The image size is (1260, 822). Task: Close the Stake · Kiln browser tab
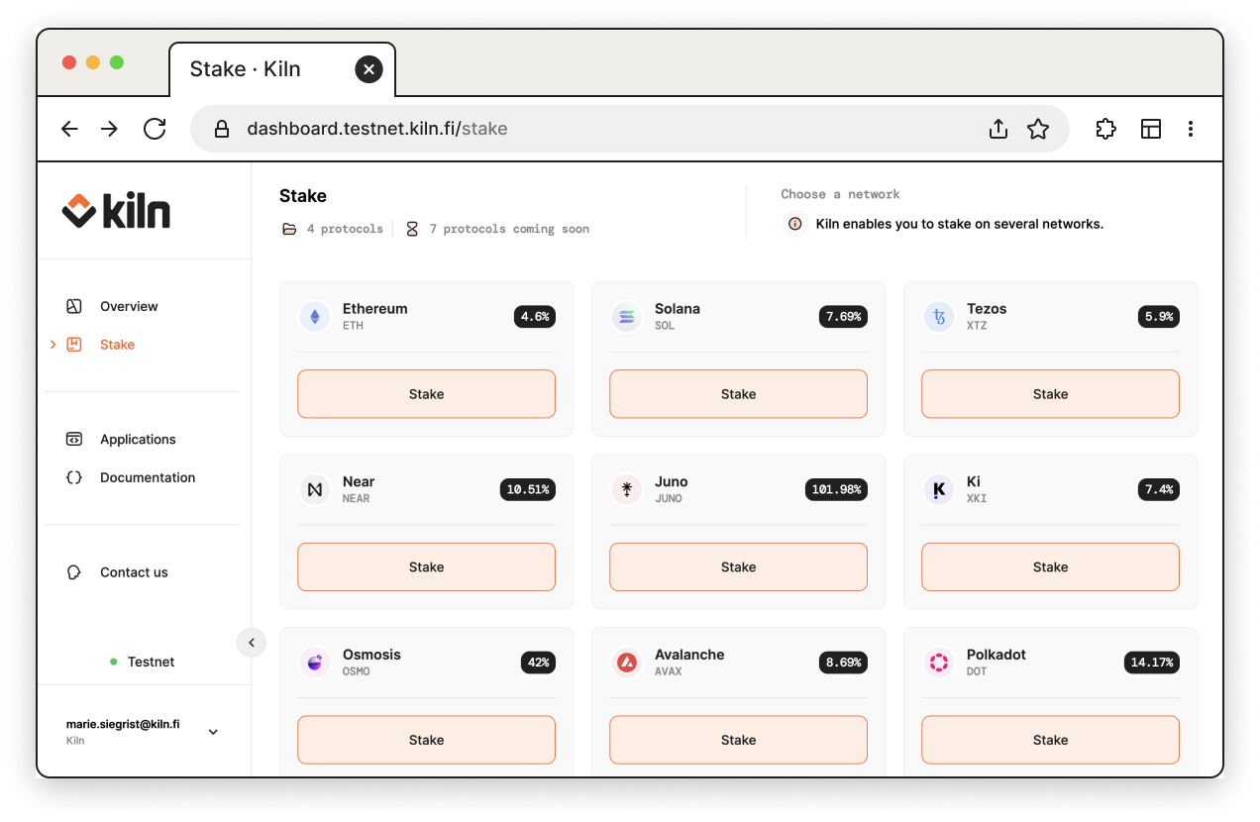click(368, 69)
